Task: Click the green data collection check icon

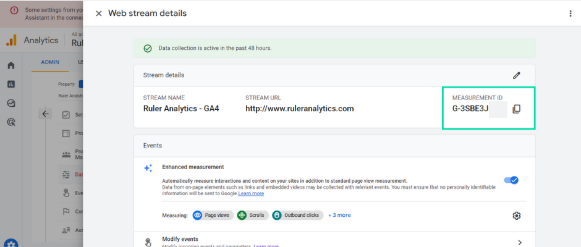Action: click(x=148, y=49)
